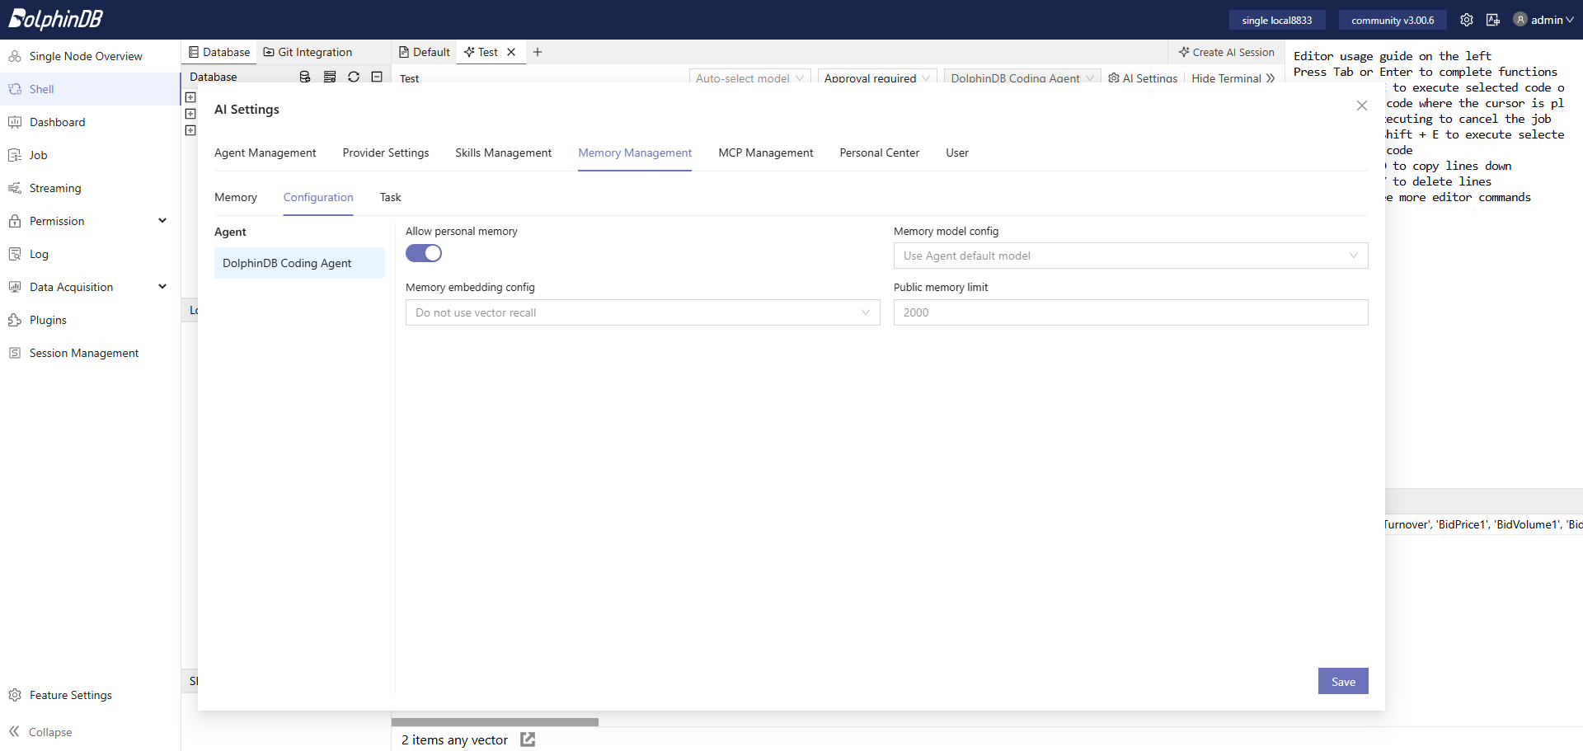This screenshot has width=1583, height=751.
Task: Open Feature Settings gear icon
Action: click(15, 695)
